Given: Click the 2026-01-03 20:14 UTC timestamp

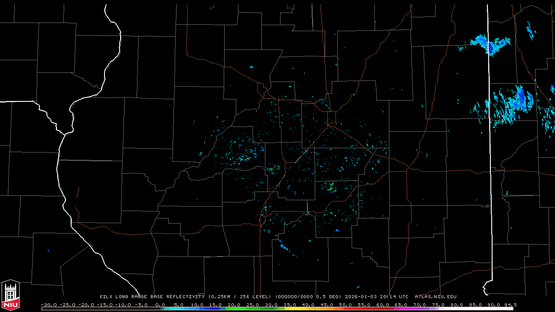Looking at the screenshot, I should (376, 297).
